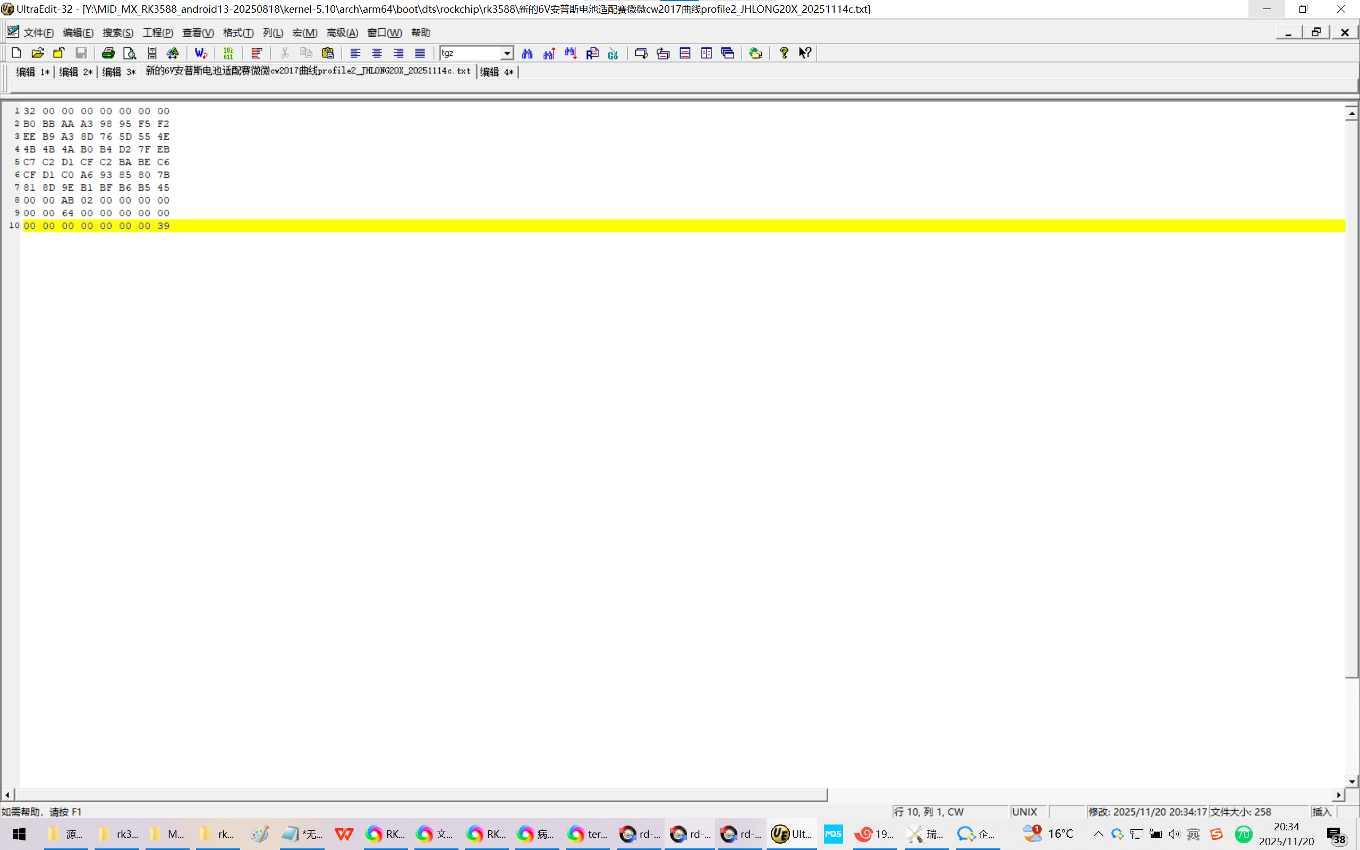
Task: Click the Print icon in the toolbar
Action: pyautogui.click(x=108, y=53)
